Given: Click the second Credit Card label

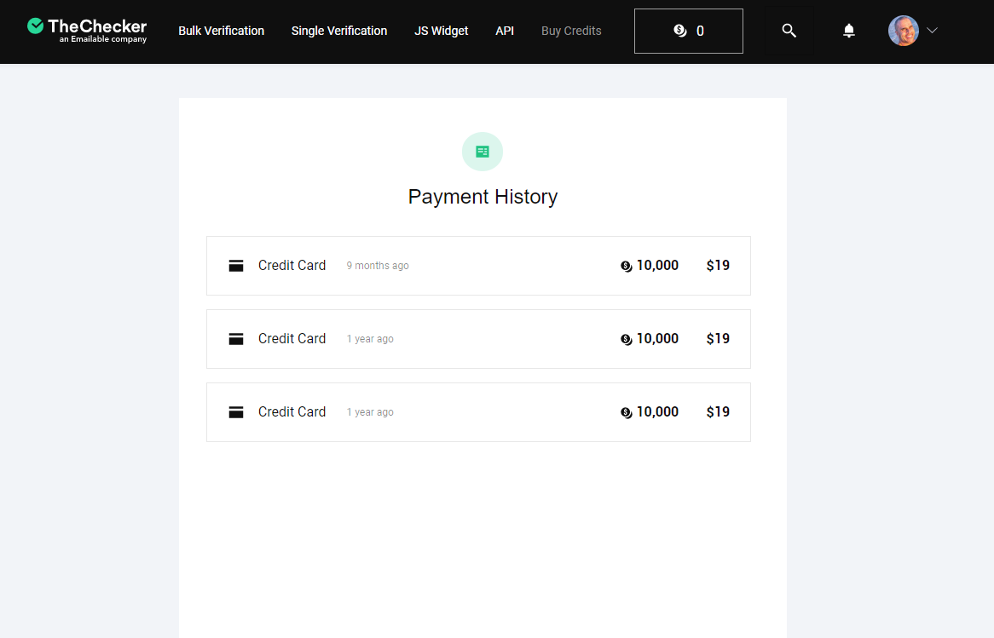Looking at the screenshot, I should (x=292, y=339).
